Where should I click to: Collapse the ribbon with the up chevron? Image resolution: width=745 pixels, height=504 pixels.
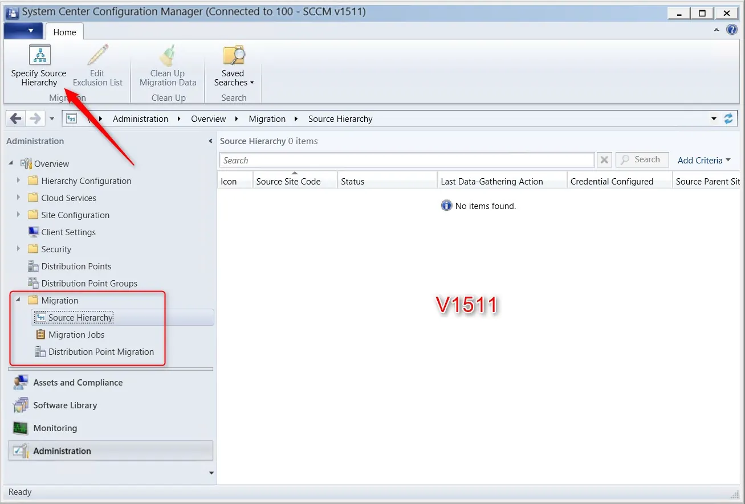(x=717, y=30)
